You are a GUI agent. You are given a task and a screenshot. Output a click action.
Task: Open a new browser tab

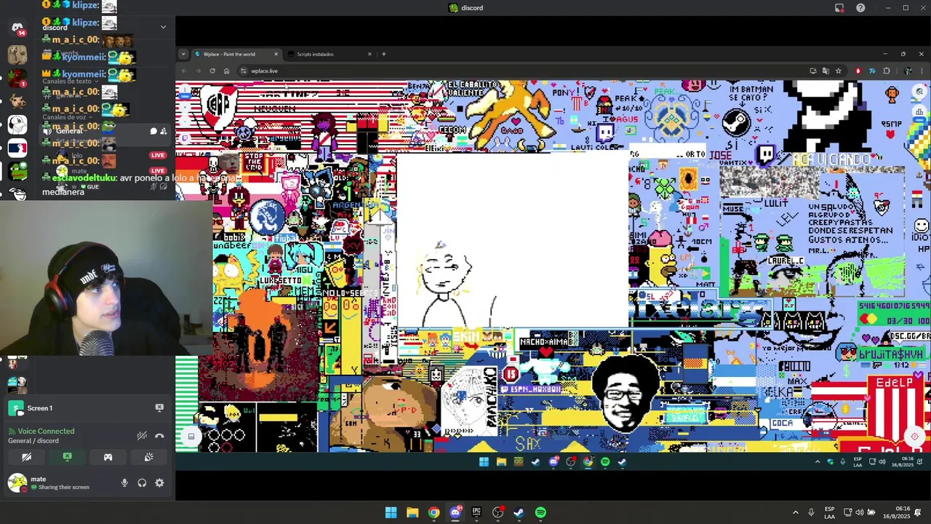[384, 54]
